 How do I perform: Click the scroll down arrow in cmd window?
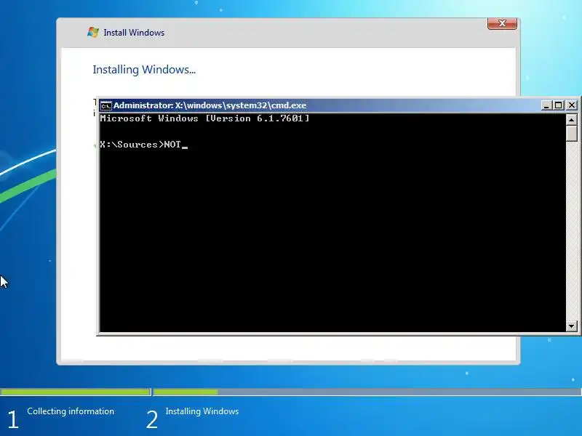[572, 326]
